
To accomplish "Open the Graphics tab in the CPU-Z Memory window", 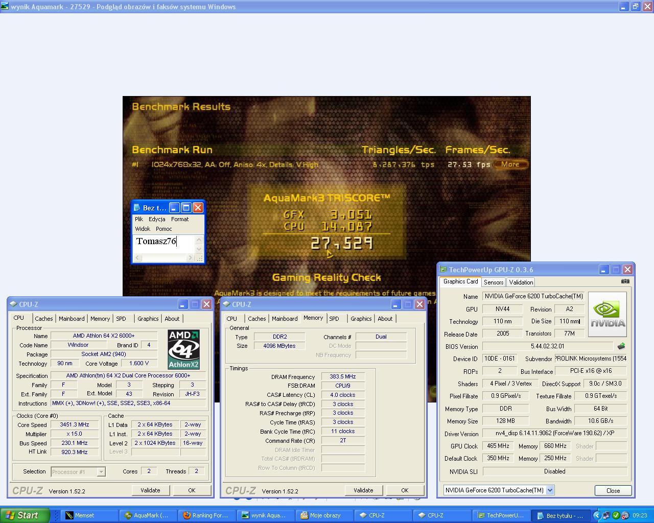I will (361, 318).
